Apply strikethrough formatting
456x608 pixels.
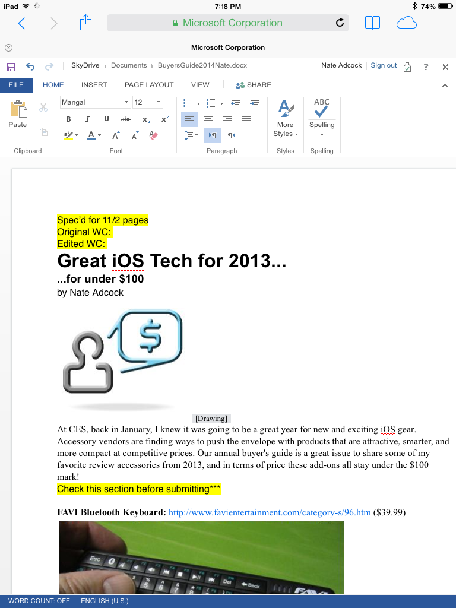126,119
